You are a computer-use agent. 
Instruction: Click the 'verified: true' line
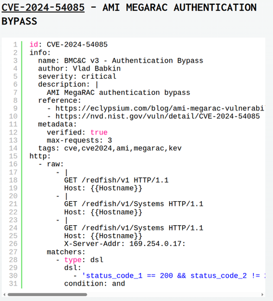point(77,133)
